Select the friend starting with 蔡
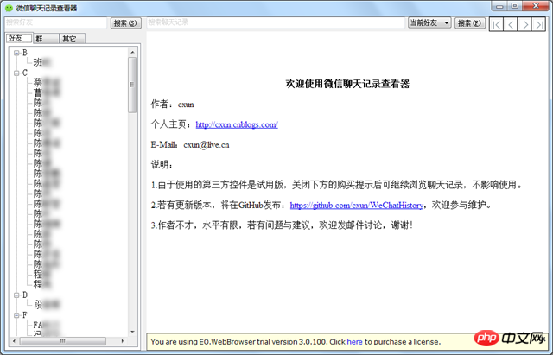Screen dimensions: 553x355 [x=46, y=83]
